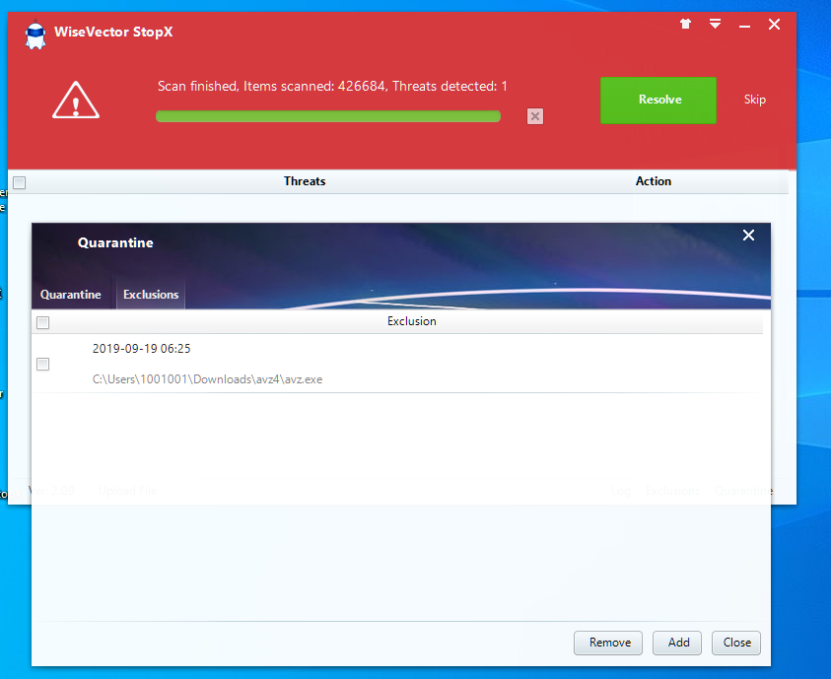Click the Action column header
The height and width of the screenshot is (679, 831).
point(654,181)
